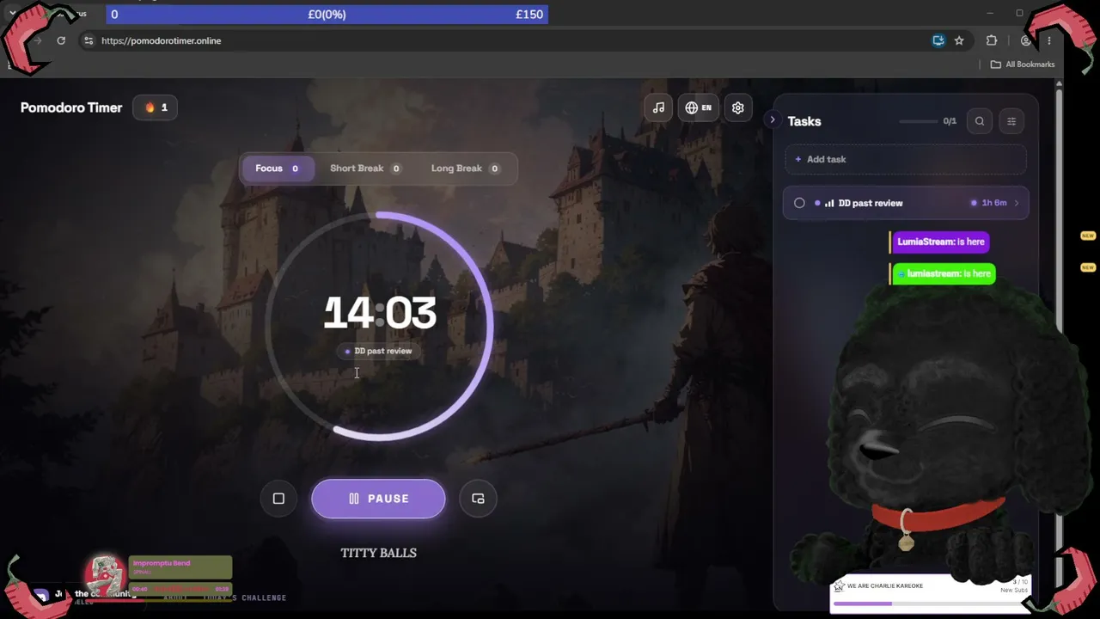This screenshot has height=619, width=1100.
Task: Open the music and sounds panel
Action: [x=658, y=107]
